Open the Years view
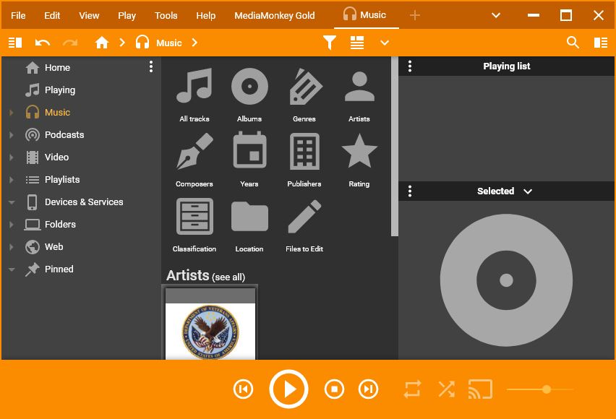This screenshot has width=616, height=419. pyautogui.click(x=249, y=160)
